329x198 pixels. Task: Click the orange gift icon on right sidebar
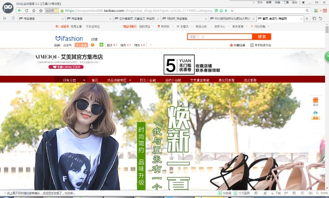pyautogui.click(x=315, y=101)
